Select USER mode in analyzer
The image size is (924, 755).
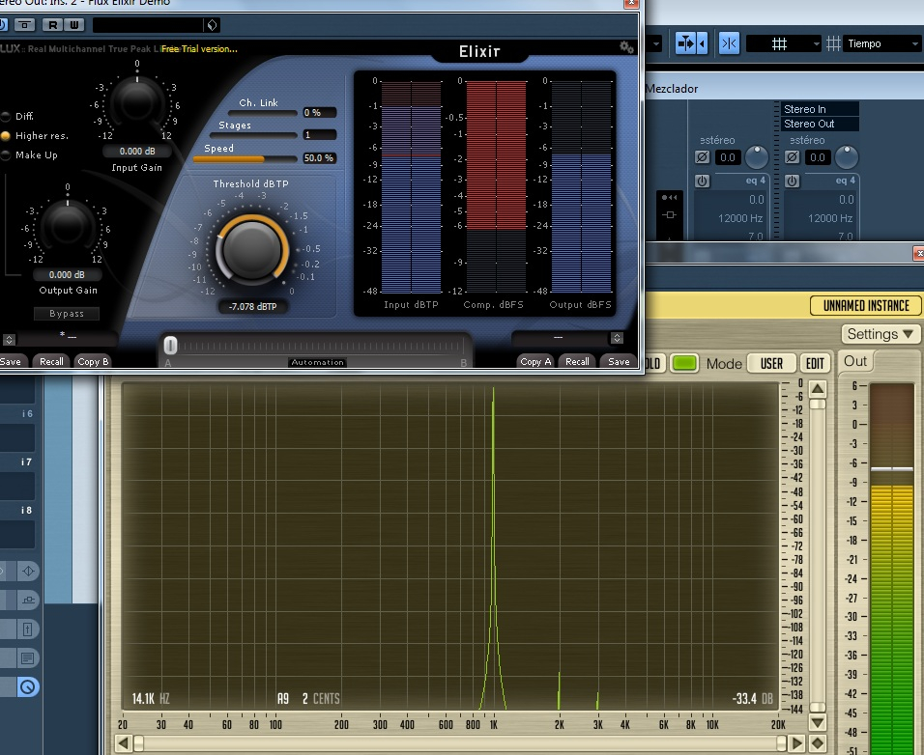771,364
